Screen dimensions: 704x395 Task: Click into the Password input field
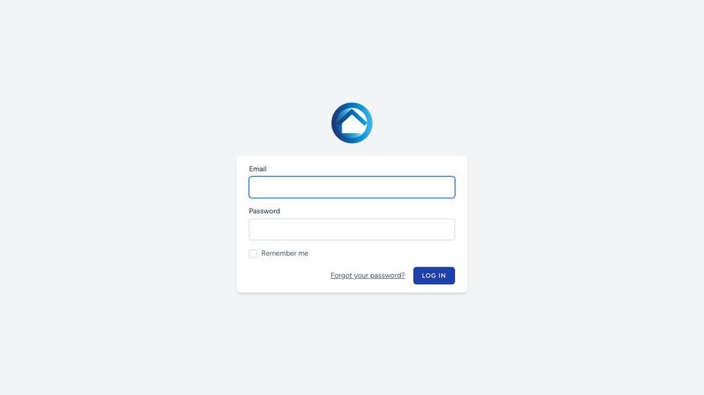[x=352, y=229]
